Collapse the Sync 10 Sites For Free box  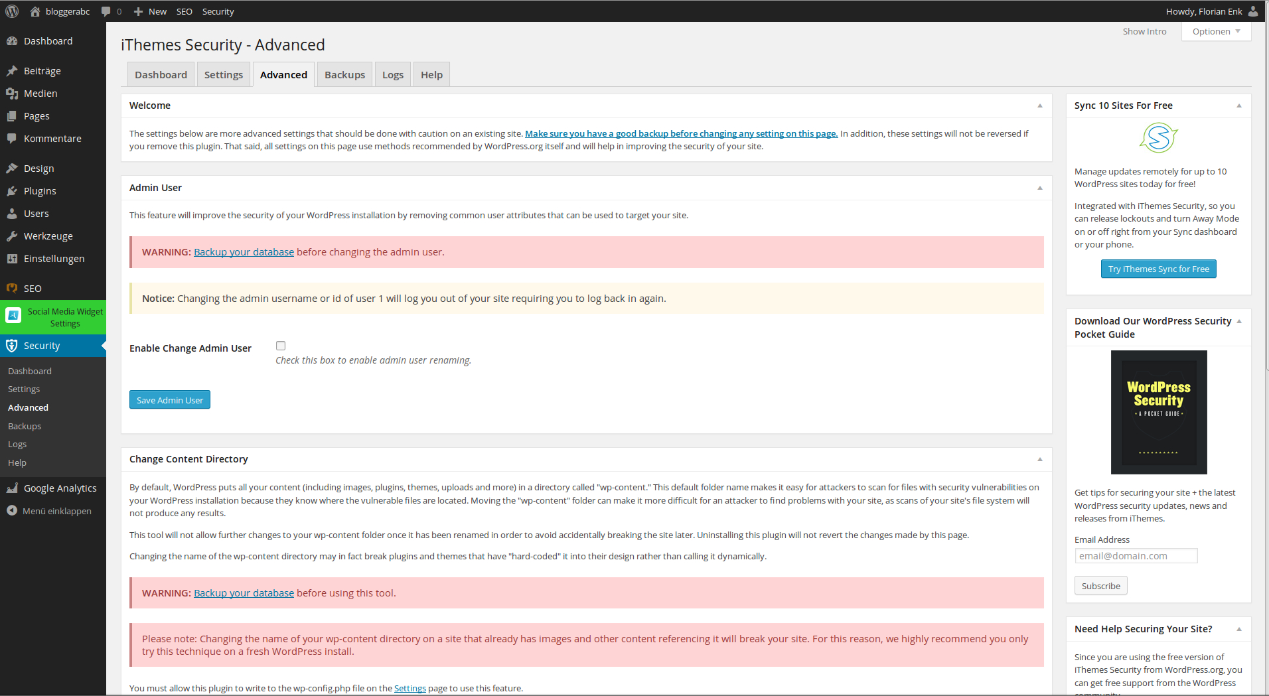(x=1239, y=106)
